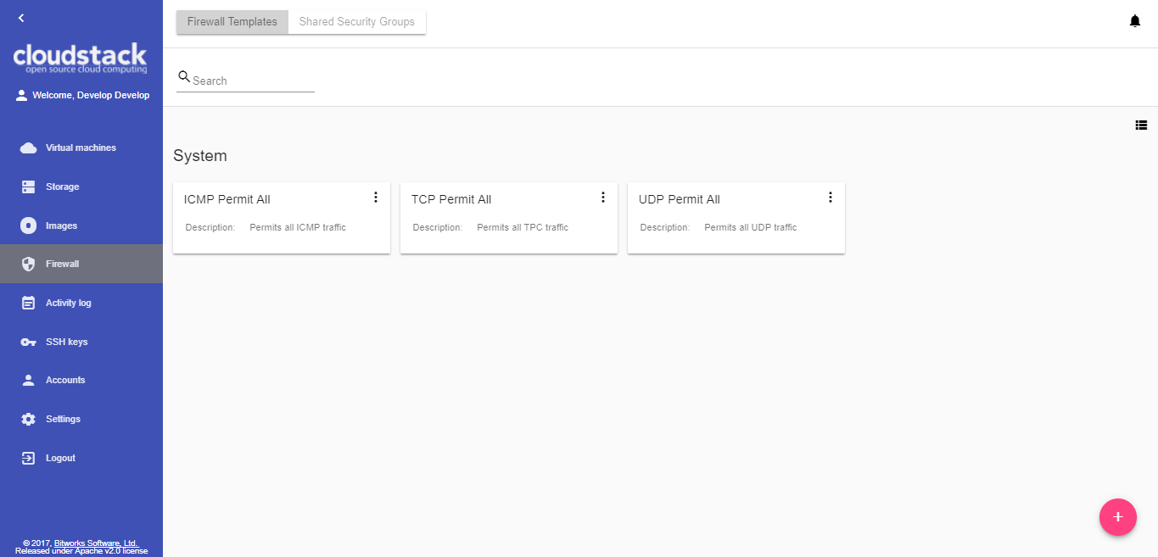Viewport: 1158px width, 557px height.
Task: Open the Storage section icon
Action: tap(29, 187)
